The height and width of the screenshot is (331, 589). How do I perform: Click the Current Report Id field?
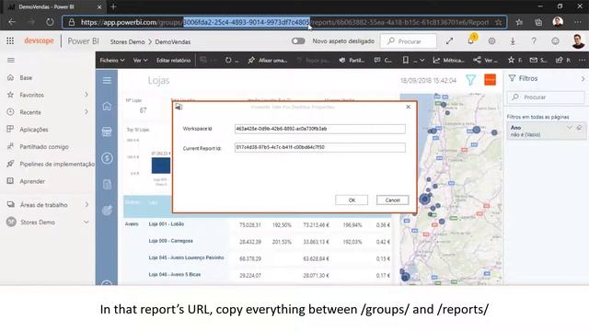pos(319,147)
